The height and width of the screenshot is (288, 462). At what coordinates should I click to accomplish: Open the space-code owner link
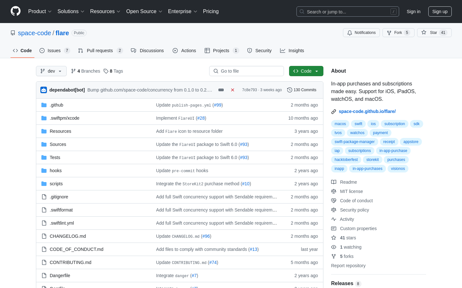pyautogui.click(x=34, y=33)
